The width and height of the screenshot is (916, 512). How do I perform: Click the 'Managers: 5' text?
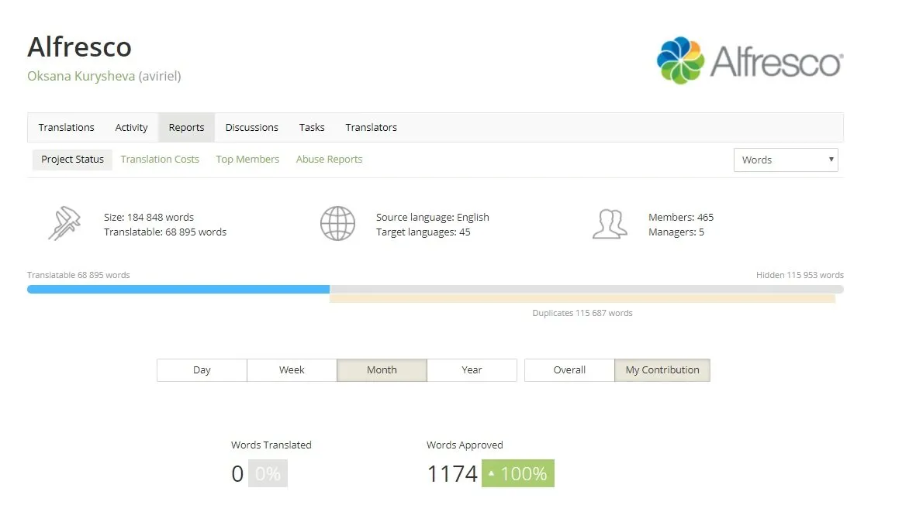point(676,232)
